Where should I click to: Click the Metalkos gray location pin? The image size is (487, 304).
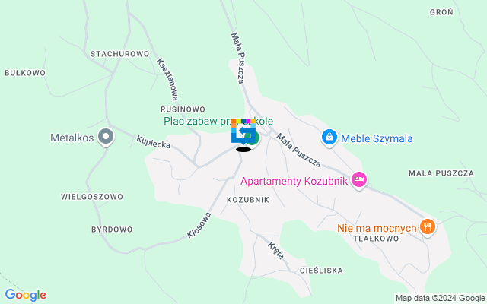[106, 137]
